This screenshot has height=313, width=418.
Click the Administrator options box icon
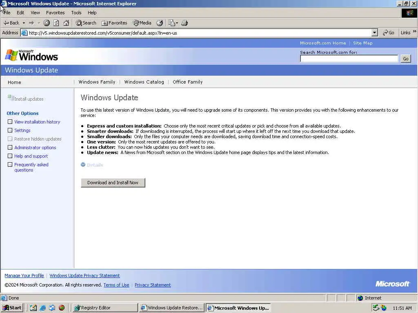[10, 147]
